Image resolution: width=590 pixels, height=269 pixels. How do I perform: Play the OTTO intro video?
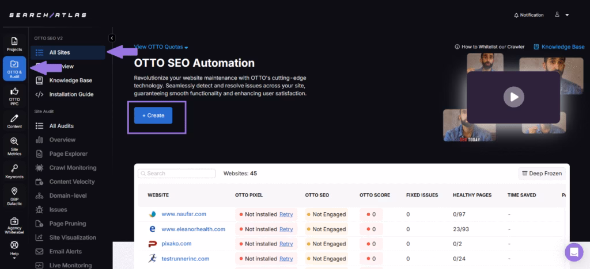(x=513, y=97)
